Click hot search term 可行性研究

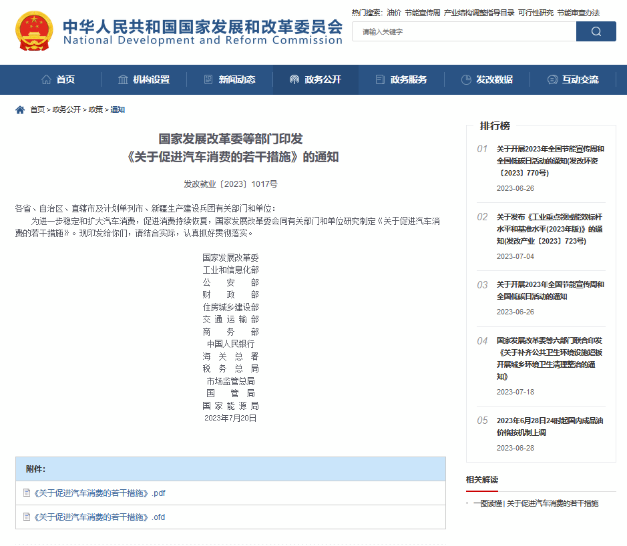coord(536,13)
